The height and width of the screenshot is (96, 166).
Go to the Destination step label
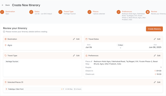(10, 12)
